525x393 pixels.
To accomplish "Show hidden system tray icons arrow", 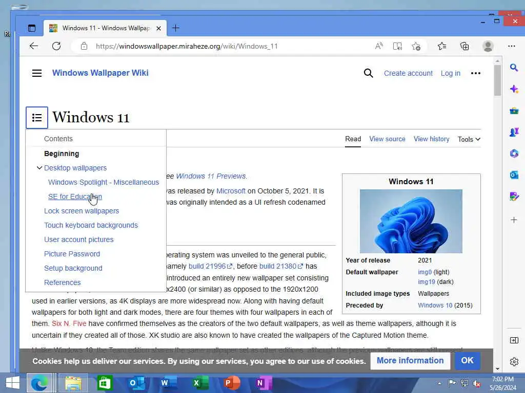I will (439, 383).
